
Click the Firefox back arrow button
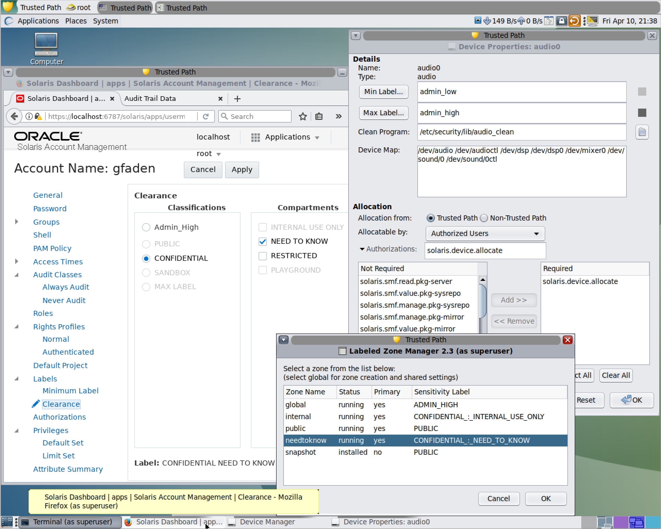tap(14, 117)
